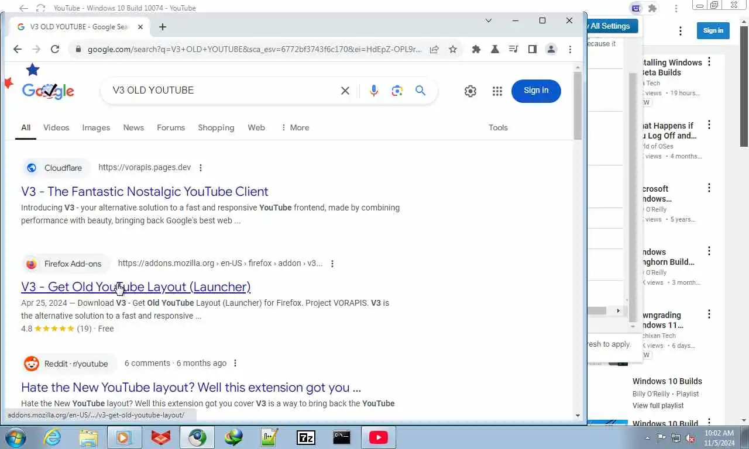The height and width of the screenshot is (449, 749).
Task: Switch to the Videos results tab
Action: pyautogui.click(x=56, y=127)
